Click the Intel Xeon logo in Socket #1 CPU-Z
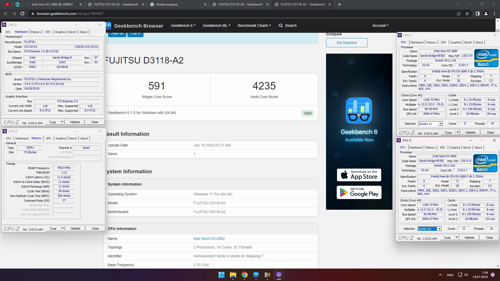The width and height of the screenshot is (500, 281). pos(486,58)
